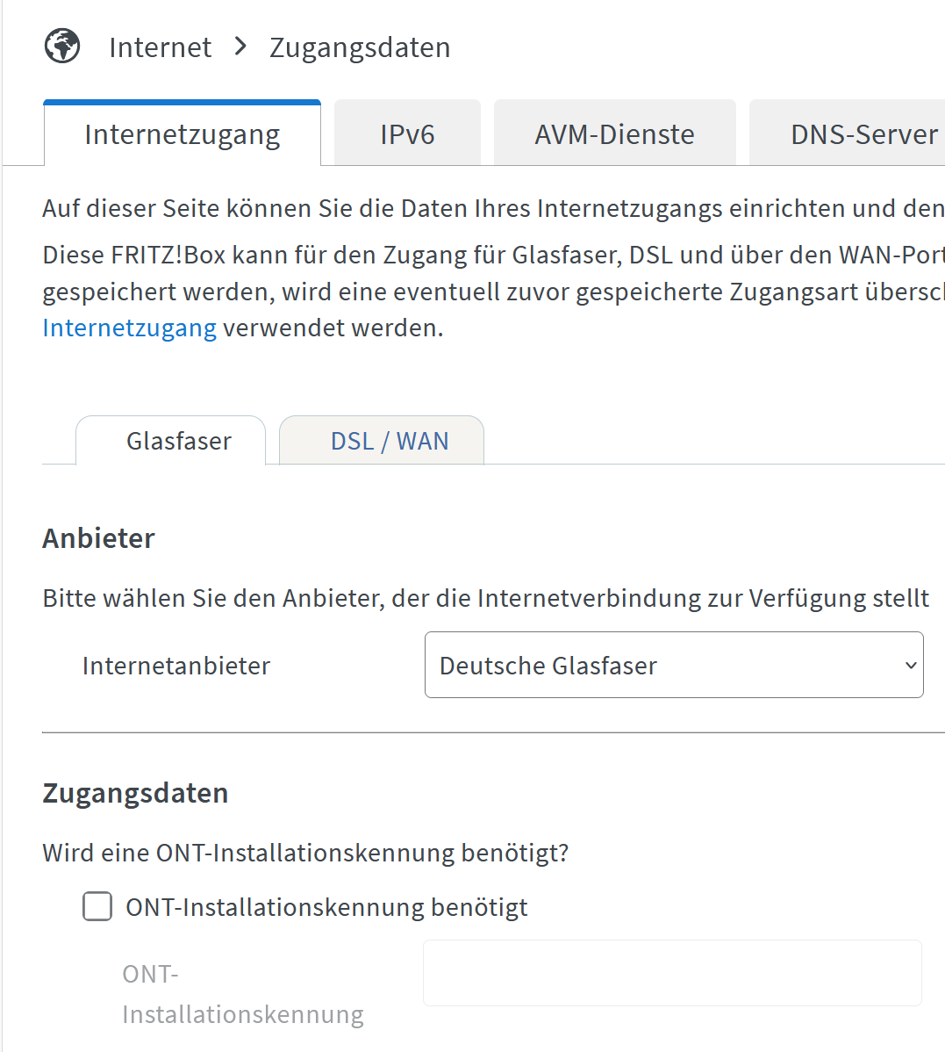Viewport: 945px width, 1052px height.
Task: Click the Zugangsdaten breadcrumb text
Action: [x=360, y=47]
